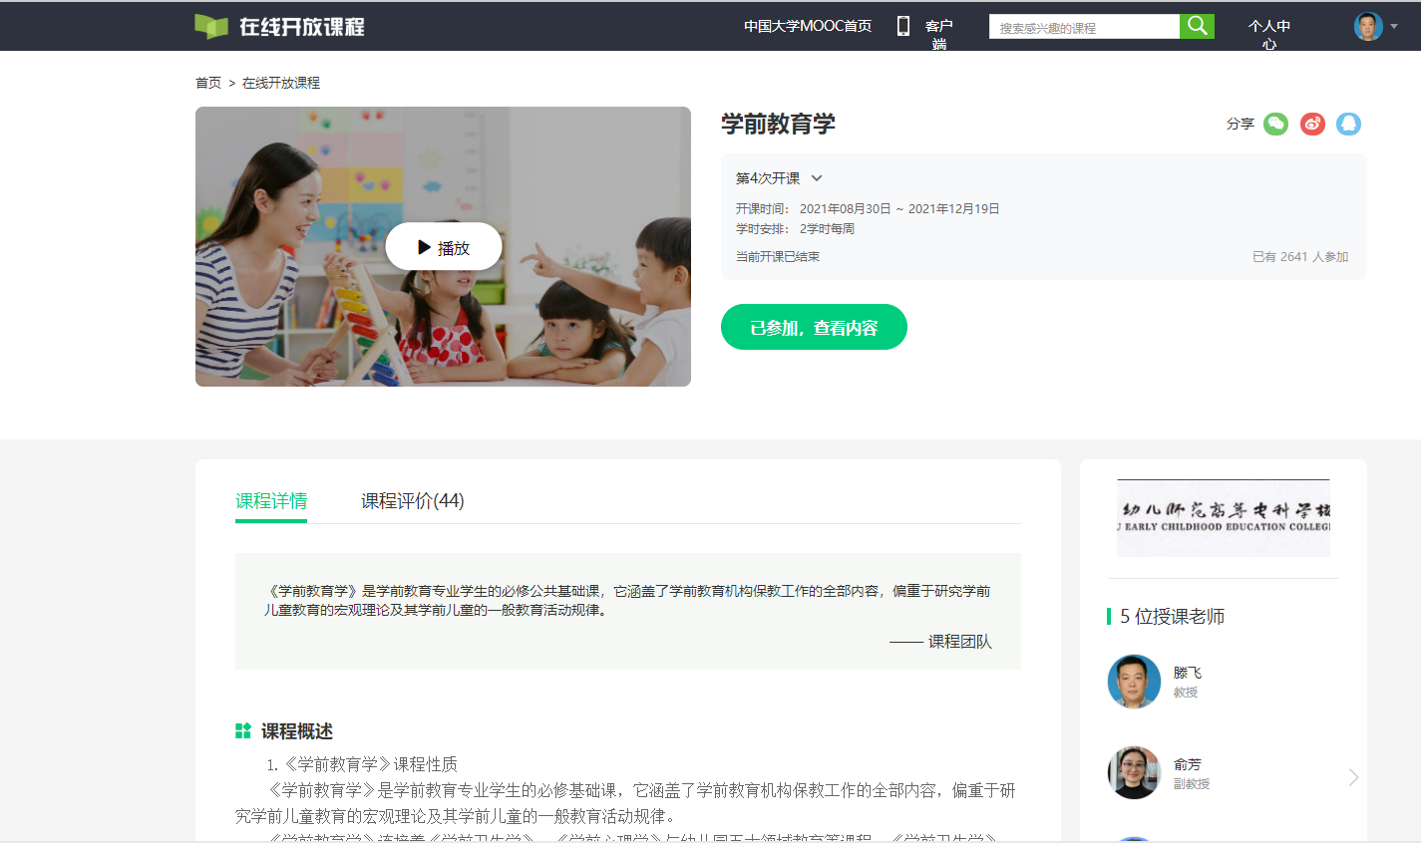The width and height of the screenshot is (1421, 843).
Task: Switch to the 课程评价(44) tab
Action: [x=412, y=501]
